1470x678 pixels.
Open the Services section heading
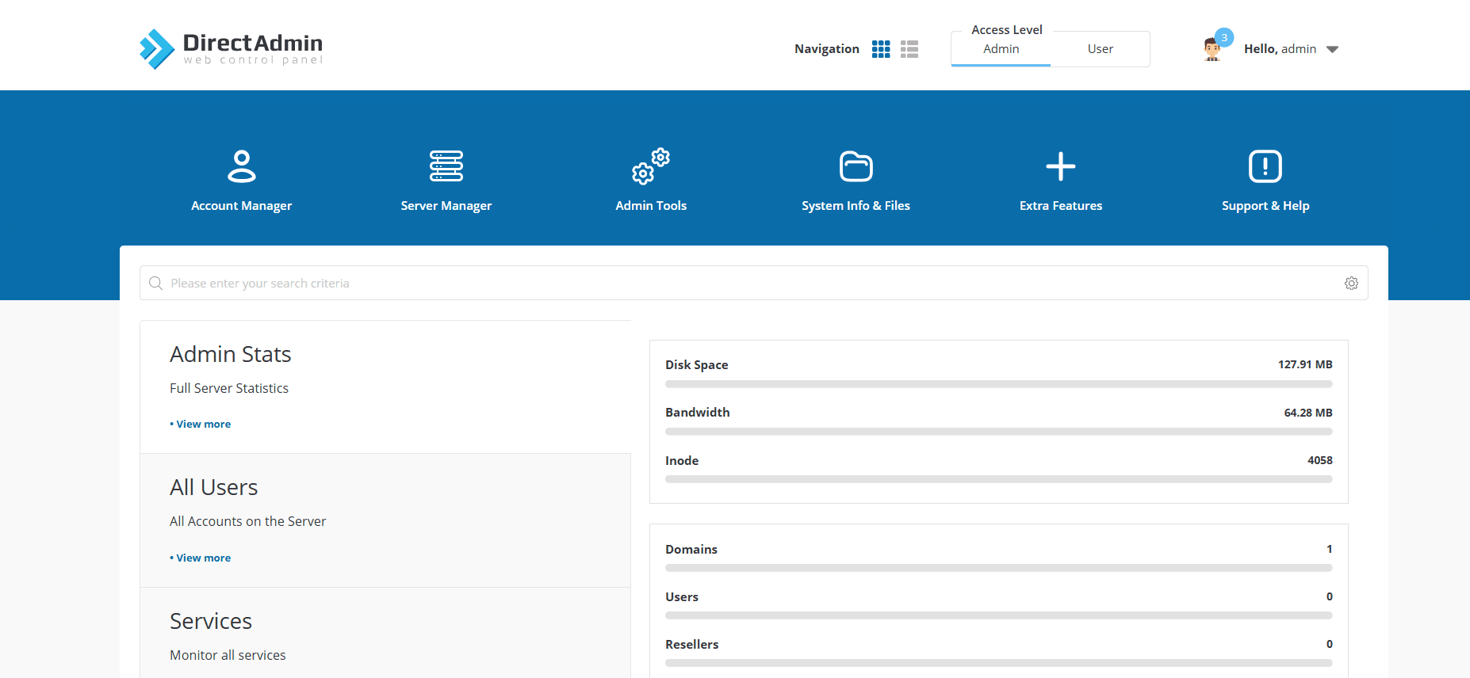pyautogui.click(x=211, y=621)
